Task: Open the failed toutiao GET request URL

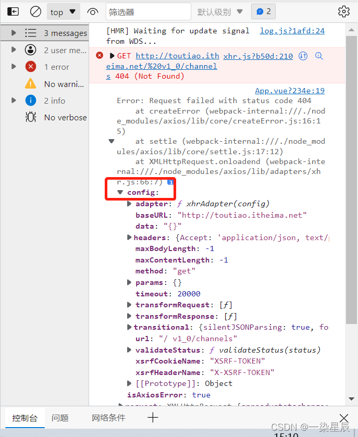Action: click(162, 66)
